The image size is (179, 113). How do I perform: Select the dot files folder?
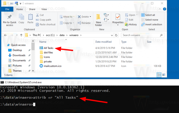pyautogui.click(x=46, y=53)
